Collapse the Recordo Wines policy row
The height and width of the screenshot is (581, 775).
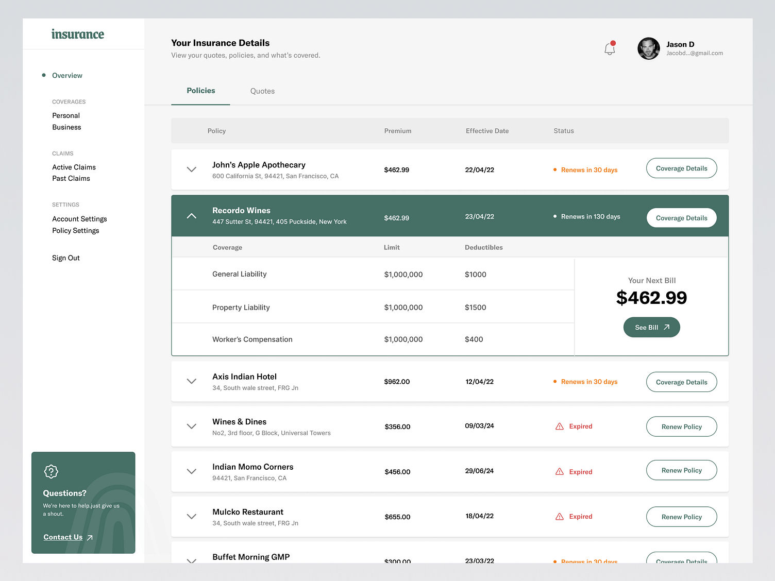coord(191,215)
